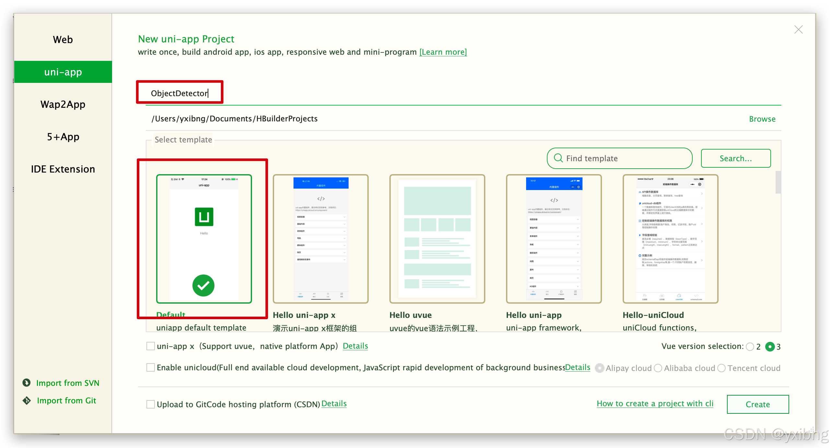
Task: Tick Upload to GitCode hosting platform
Action: 151,404
